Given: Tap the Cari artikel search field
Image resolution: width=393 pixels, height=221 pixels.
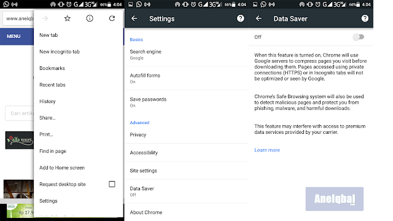Looking at the screenshot, I should 19,113.
